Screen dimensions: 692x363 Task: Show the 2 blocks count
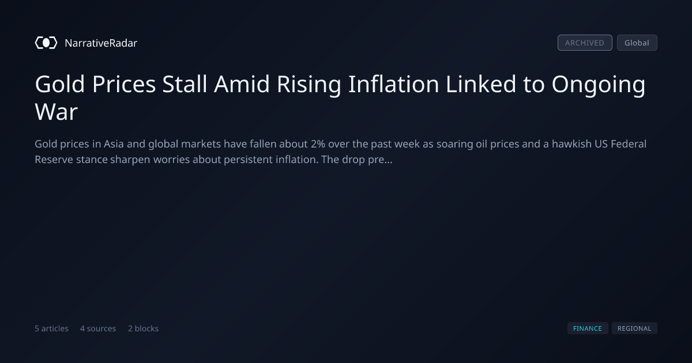(x=143, y=328)
